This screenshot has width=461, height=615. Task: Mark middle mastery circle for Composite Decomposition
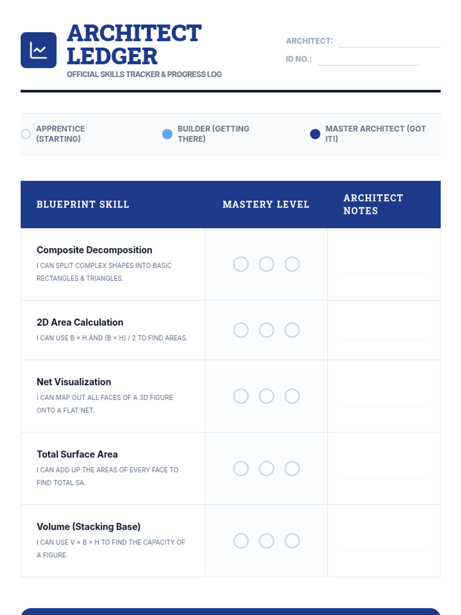266,264
